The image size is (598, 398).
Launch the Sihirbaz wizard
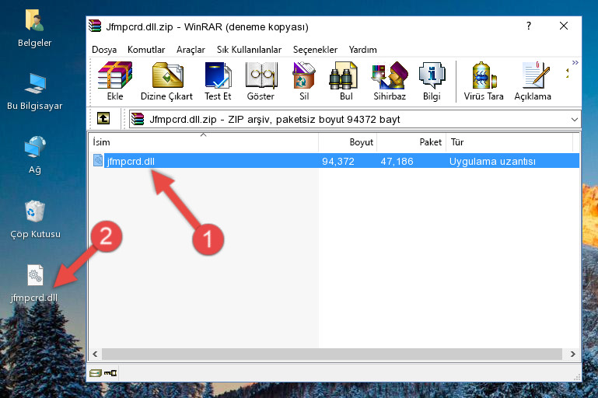(390, 81)
